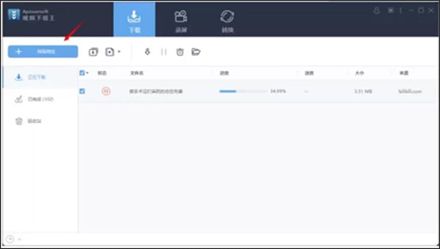Click the 状态 status column header

tap(102, 73)
